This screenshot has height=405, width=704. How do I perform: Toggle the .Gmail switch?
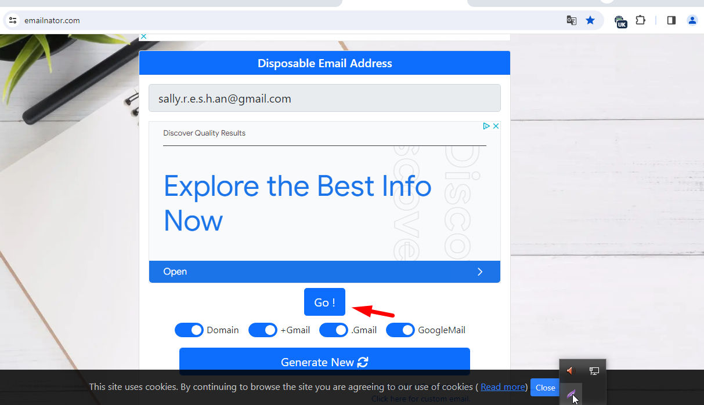(334, 330)
